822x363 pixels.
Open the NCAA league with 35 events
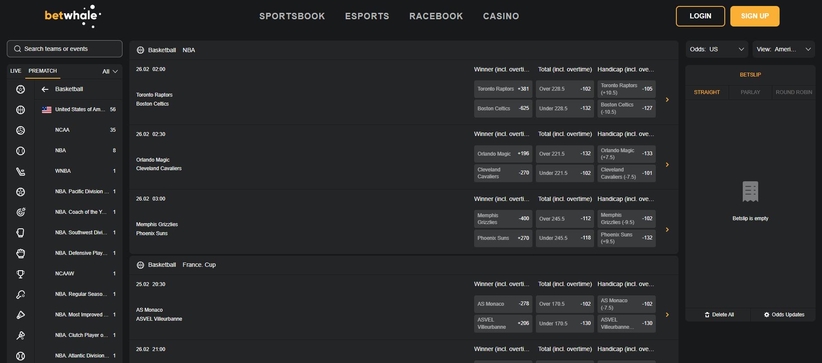pyautogui.click(x=79, y=130)
